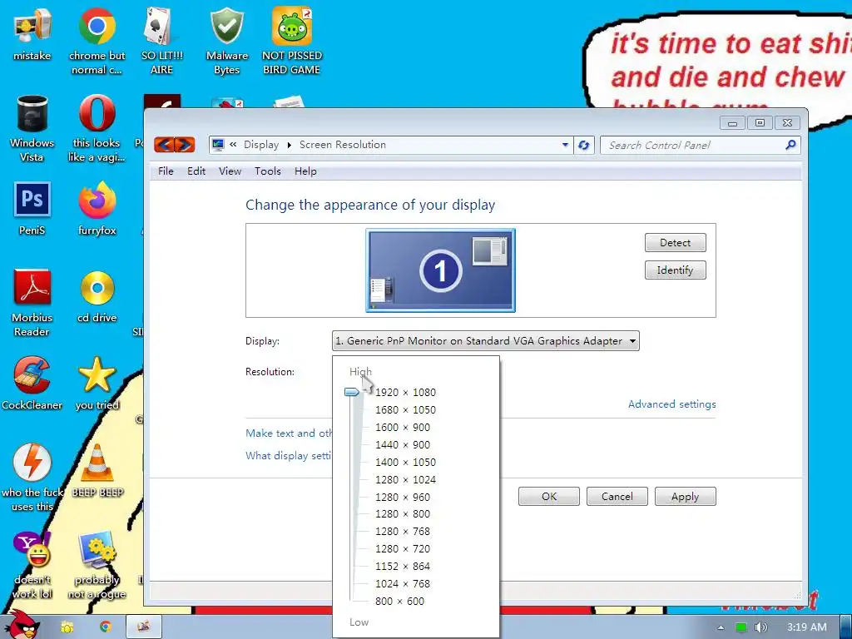The height and width of the screenshot is (639, 852).
Task: Show hidden tray icons arrow
Action: tap(721, 627)
